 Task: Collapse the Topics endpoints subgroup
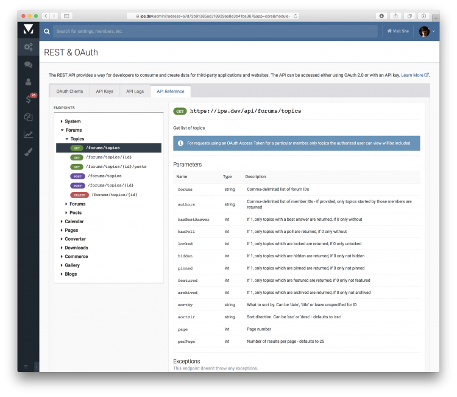(75, 139)
